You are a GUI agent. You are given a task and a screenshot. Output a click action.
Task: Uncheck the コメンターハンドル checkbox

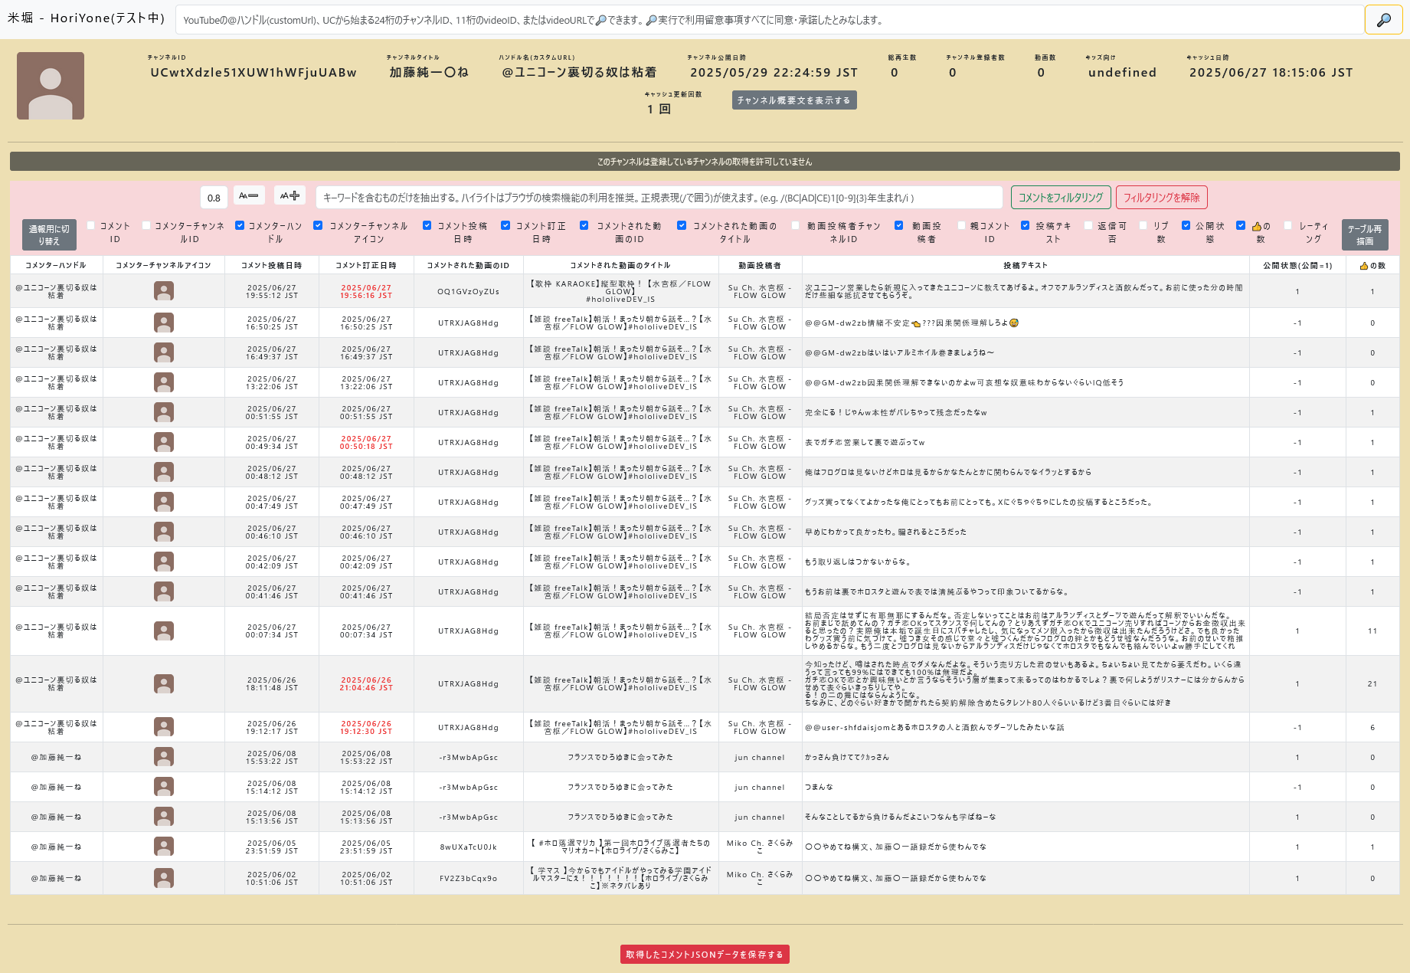[x=240, y=225]
